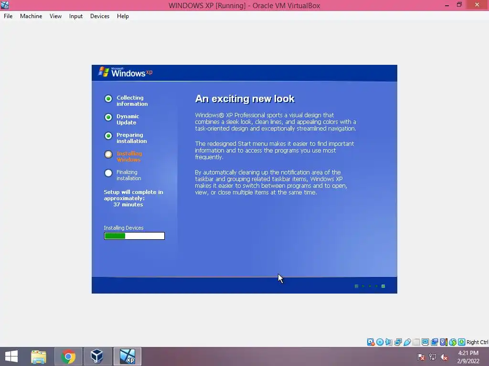Minimize the VirtualBox window
Image resolution: width=489 pixels, height=366 pixels.
(447, 5)
